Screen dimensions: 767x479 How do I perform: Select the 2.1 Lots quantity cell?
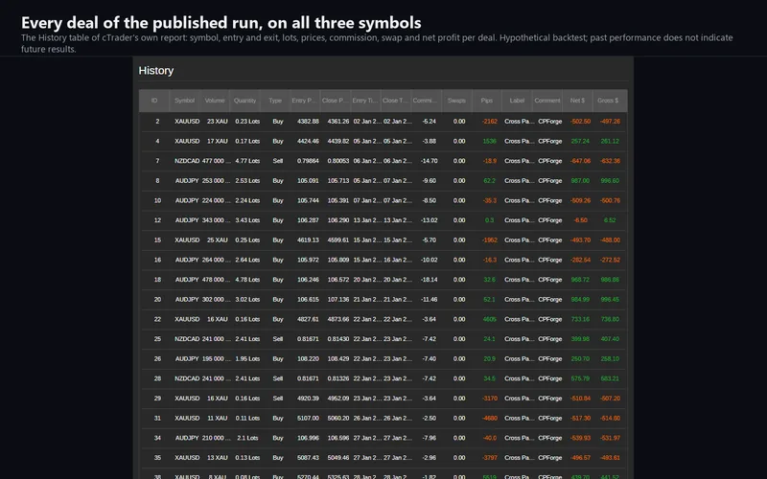pyautogui.click(x=248, y=438)
